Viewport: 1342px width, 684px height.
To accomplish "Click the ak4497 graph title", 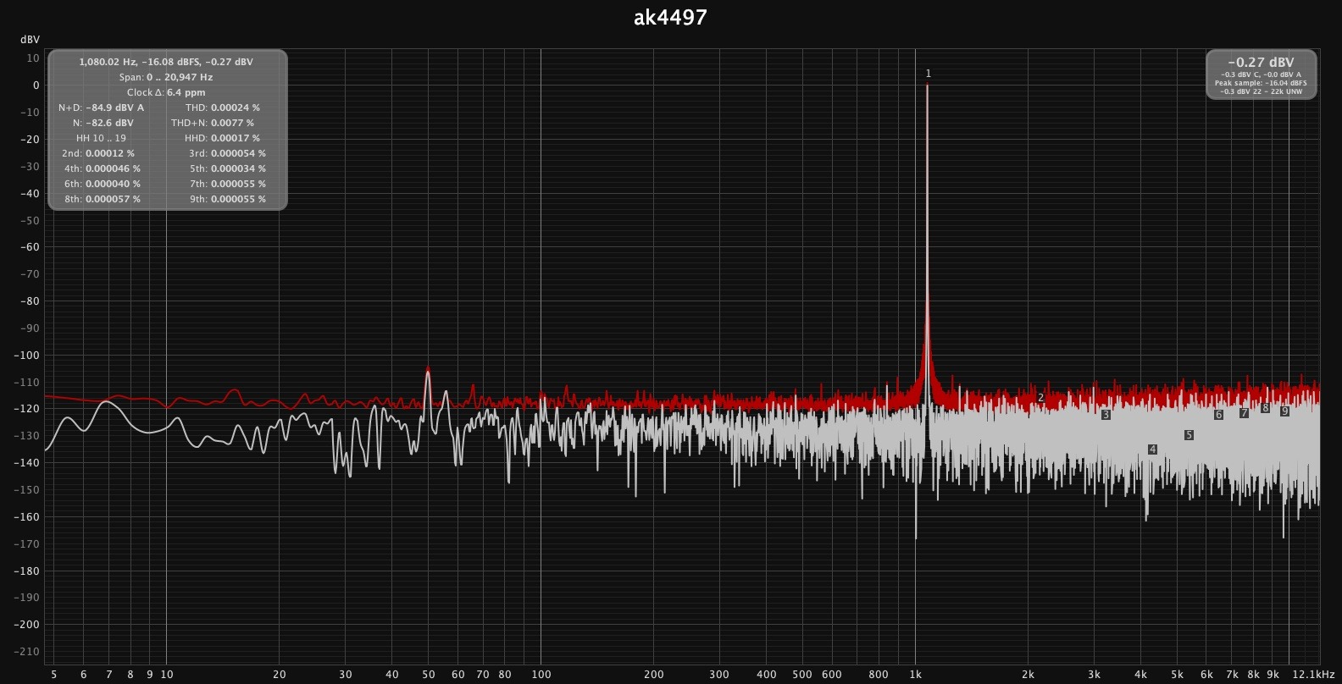I will pyautogui.click(x=670, y=17).
